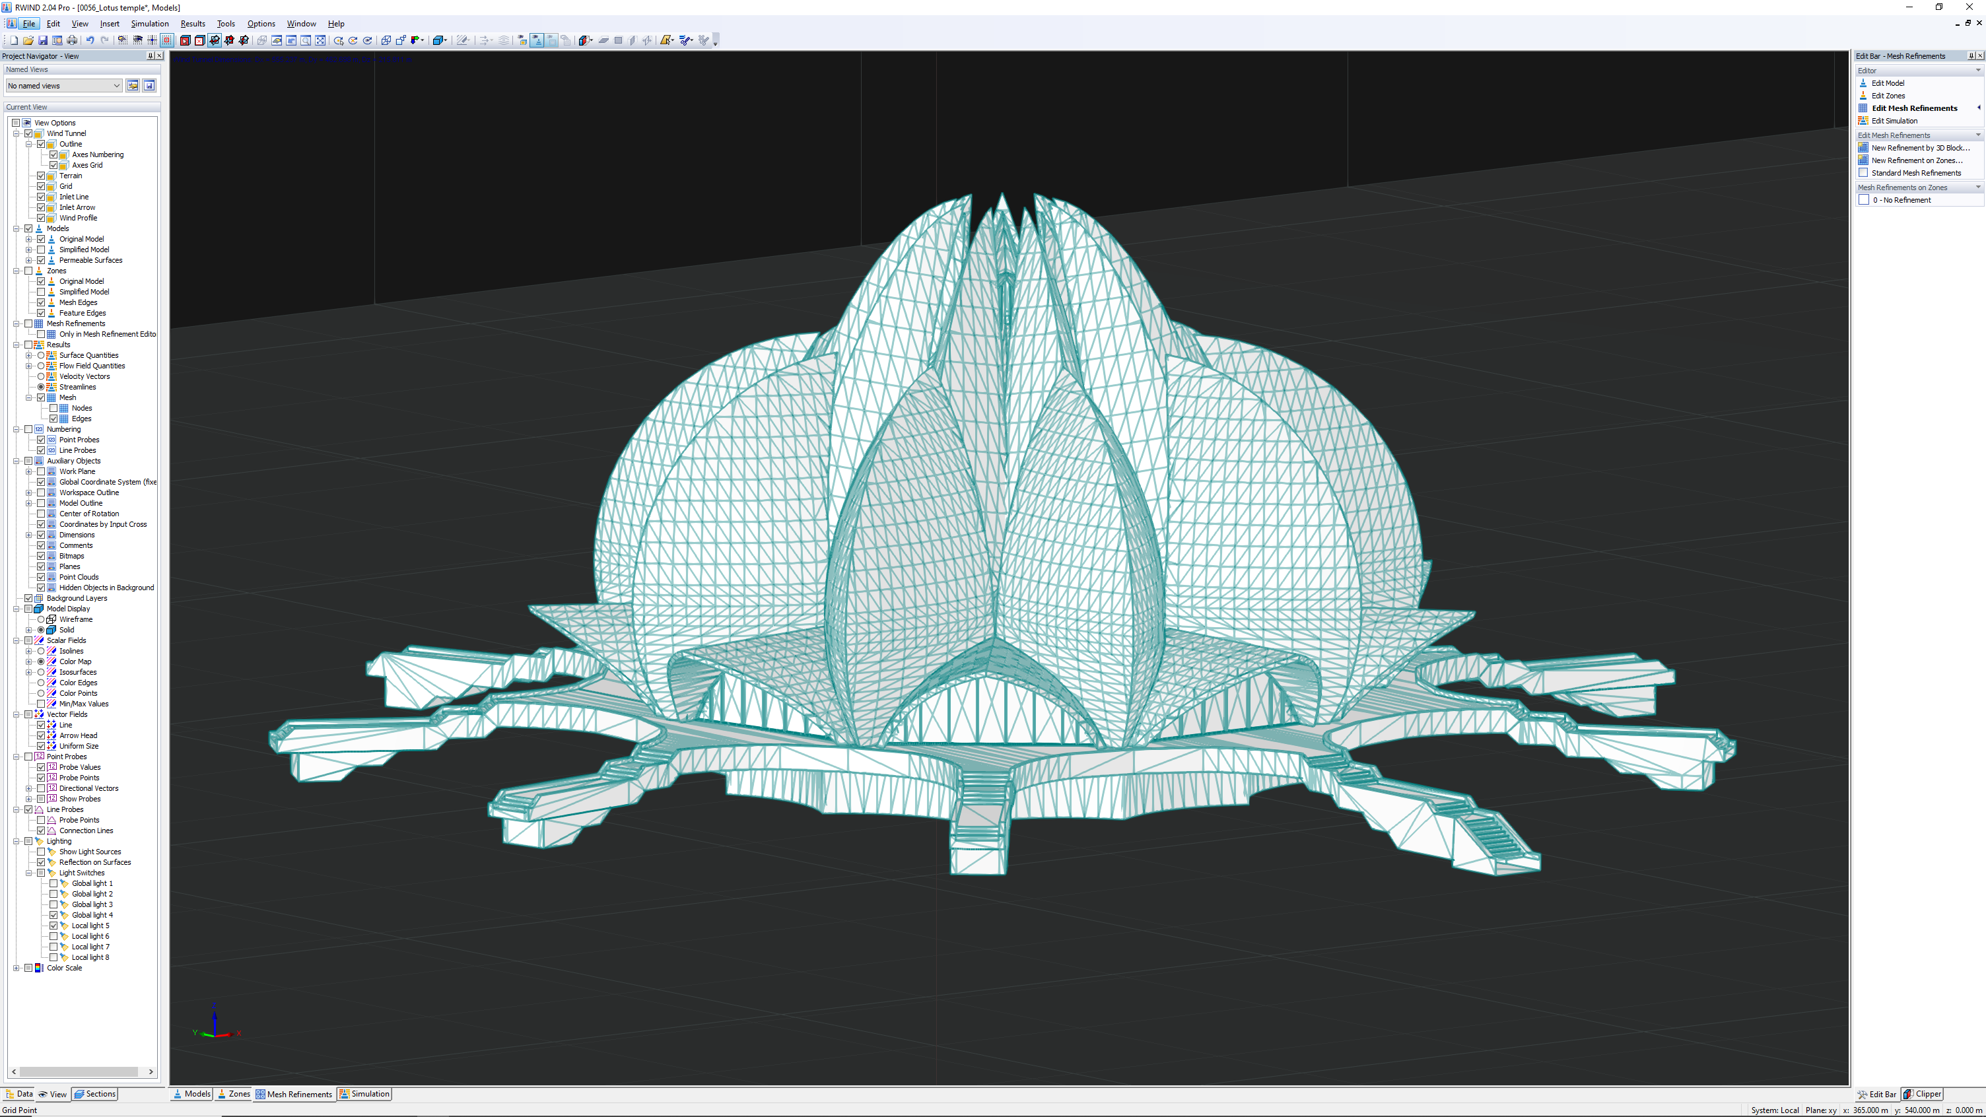Select the Streamlines radio button
The height and width of the screenshot is (1117, 1986).
(x=42, y=386)
